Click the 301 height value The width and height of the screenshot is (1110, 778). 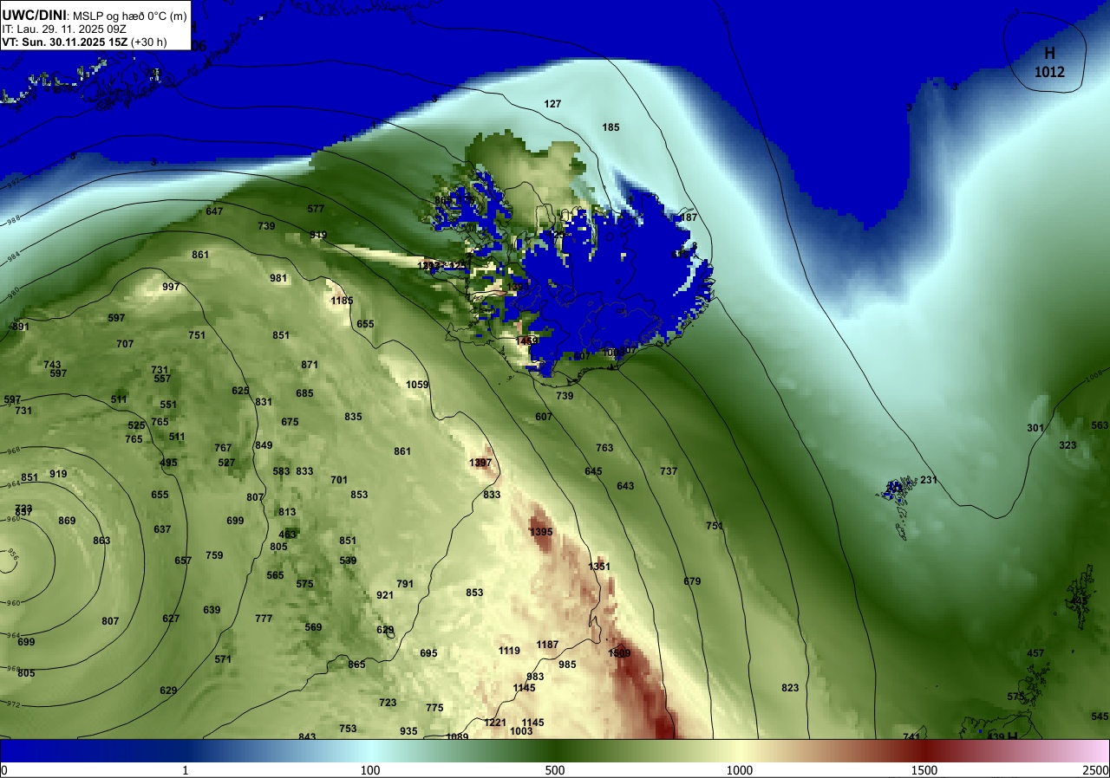coord(1035,428)
